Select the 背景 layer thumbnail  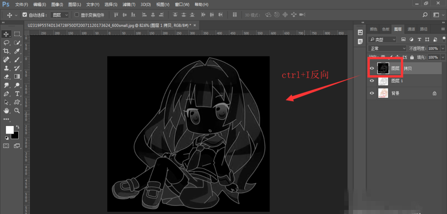382,93
